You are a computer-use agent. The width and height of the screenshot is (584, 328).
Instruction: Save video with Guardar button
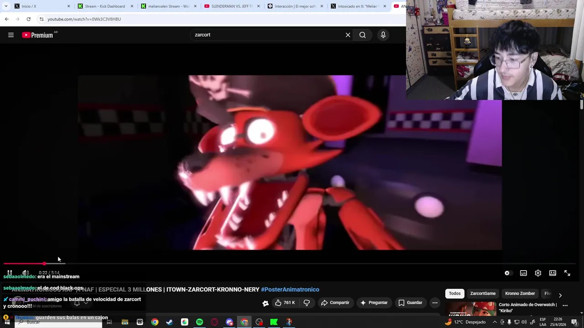tap(410, 302)
